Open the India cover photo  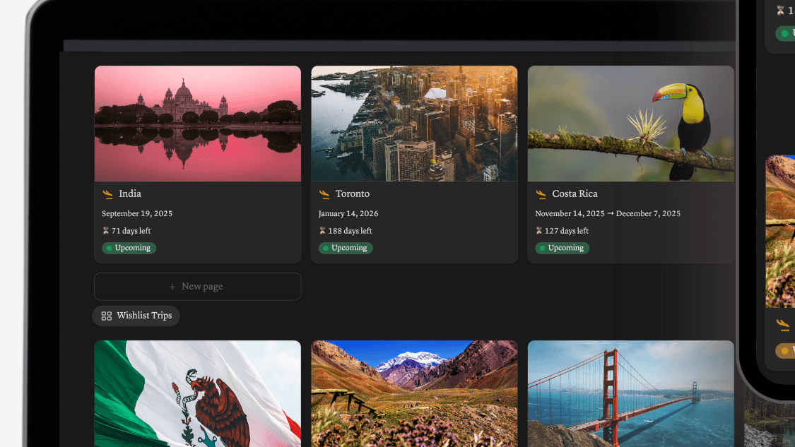coord(198,124)
